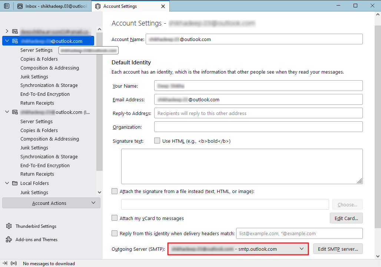Enable reply from identity when headers match
The height and width of the screenshot is (267, 381).
coord(115,233)
